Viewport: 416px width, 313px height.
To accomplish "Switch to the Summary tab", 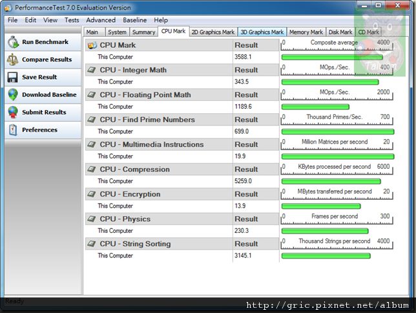I will tap(143, 32).
